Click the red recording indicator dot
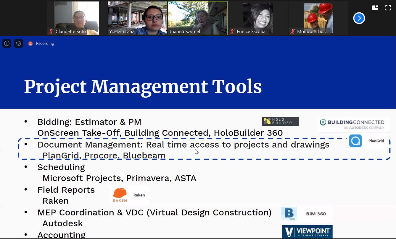Screen dimensions: 396x239 tap(30, 43)
